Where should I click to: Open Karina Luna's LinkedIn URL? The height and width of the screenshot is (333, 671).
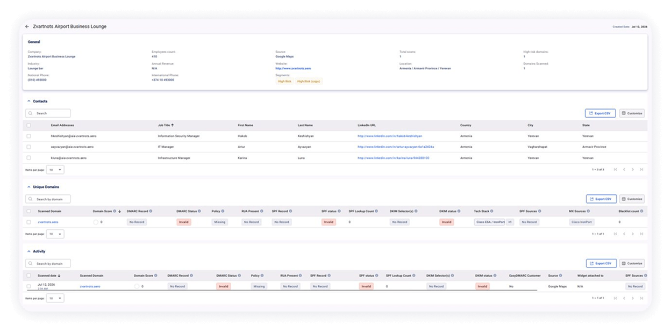pos(394,158)
